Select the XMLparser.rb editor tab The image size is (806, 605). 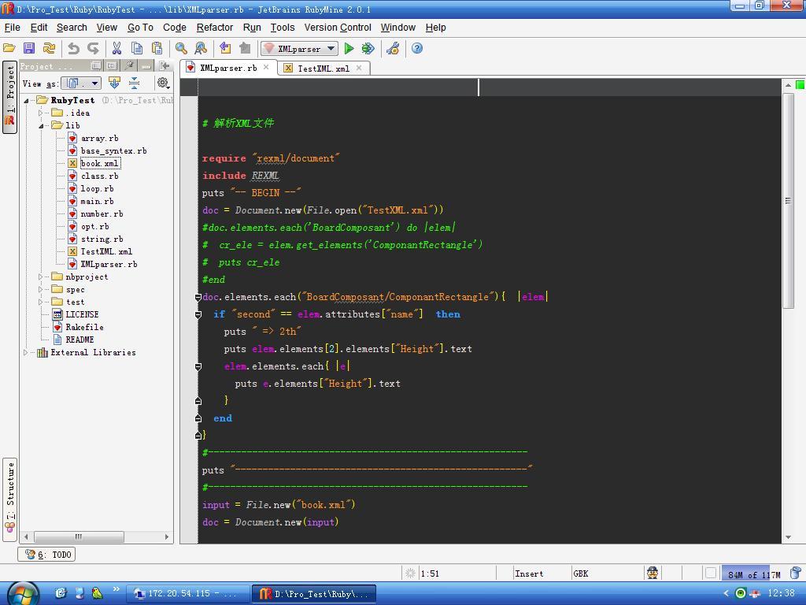click(x=227, y=68)
